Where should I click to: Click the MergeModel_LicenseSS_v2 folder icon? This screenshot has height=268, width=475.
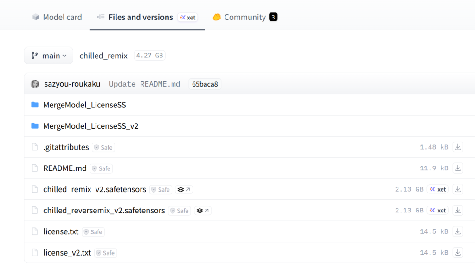coord(35,126)
